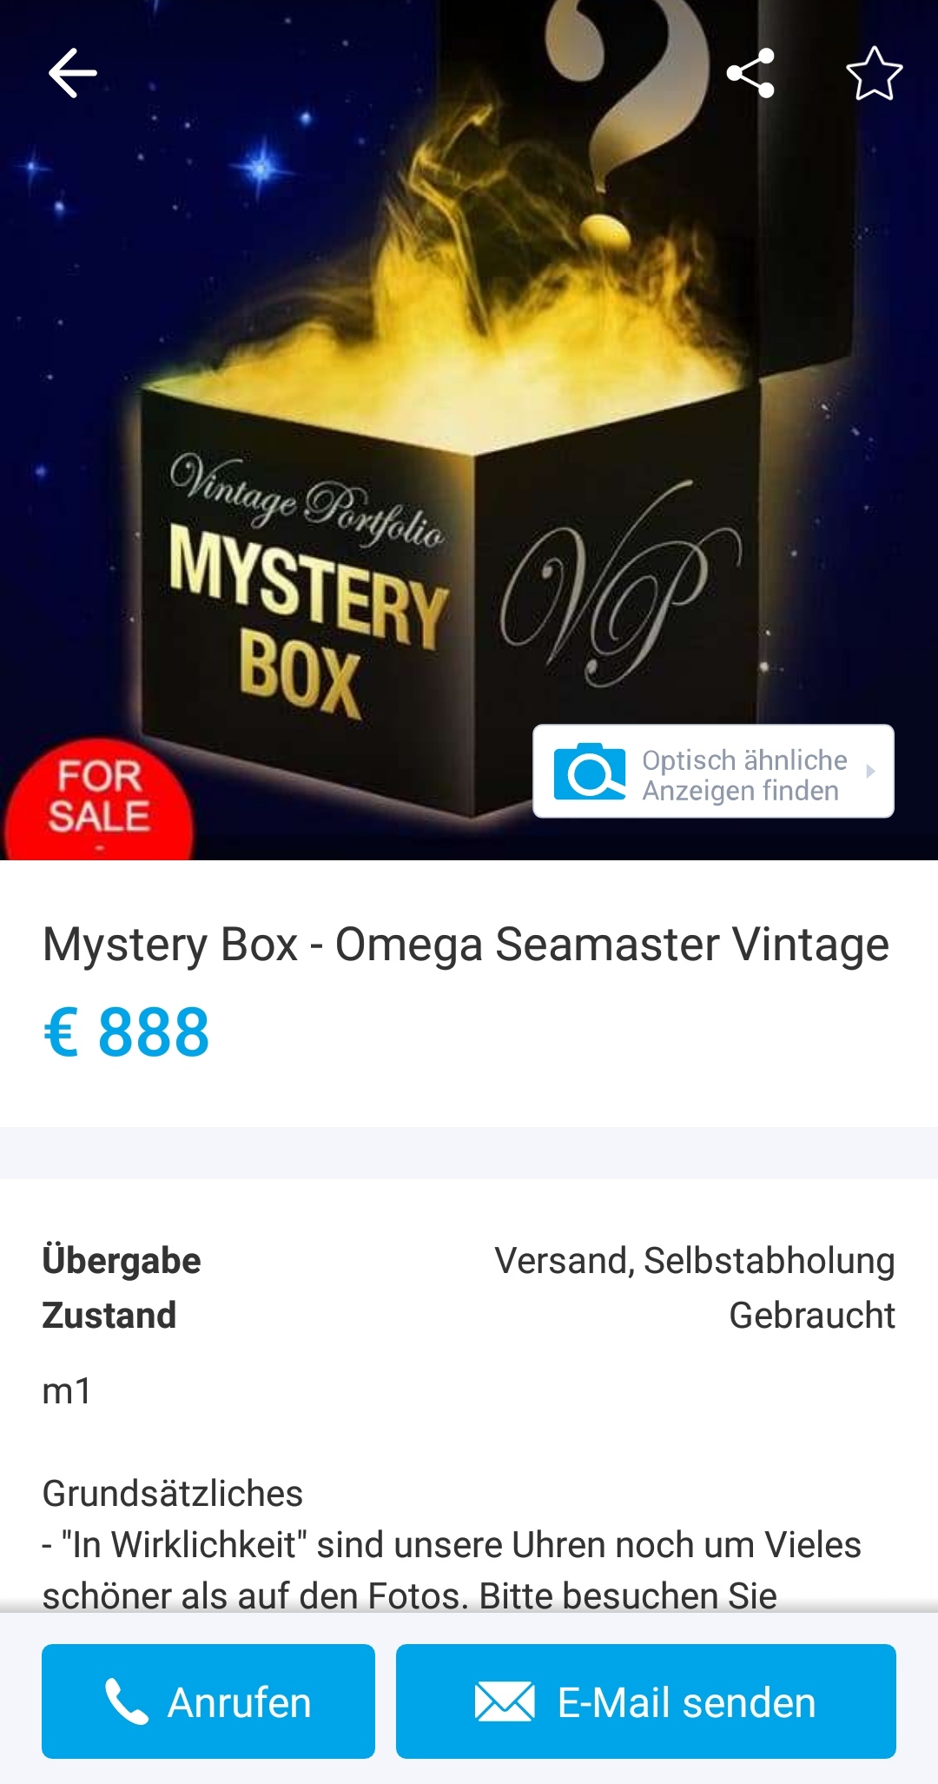Go back using the arrow icon
938x1784 pixels.
pos(73,73)
